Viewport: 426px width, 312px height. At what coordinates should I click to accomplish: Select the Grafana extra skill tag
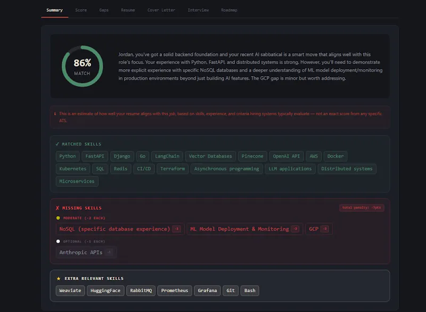coord(207,291)
